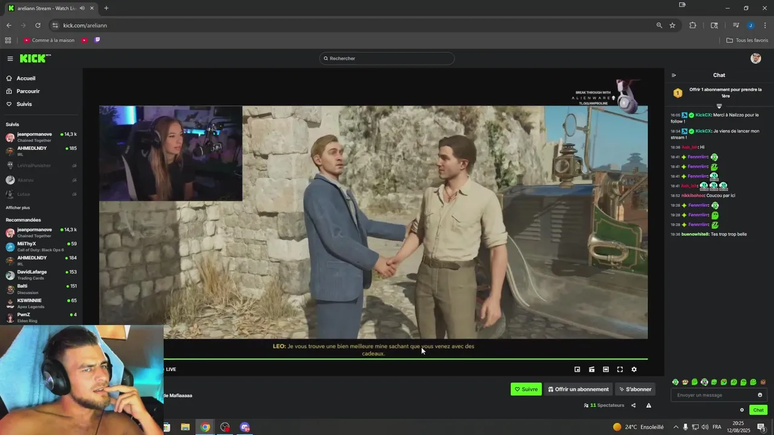Open picture-in-picture mode in the player

[577, 369]
